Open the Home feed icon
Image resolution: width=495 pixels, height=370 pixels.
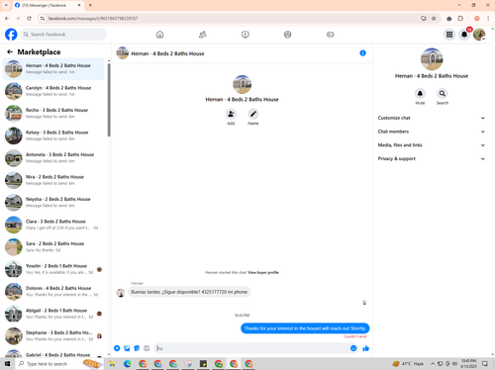tap(159, 35)
